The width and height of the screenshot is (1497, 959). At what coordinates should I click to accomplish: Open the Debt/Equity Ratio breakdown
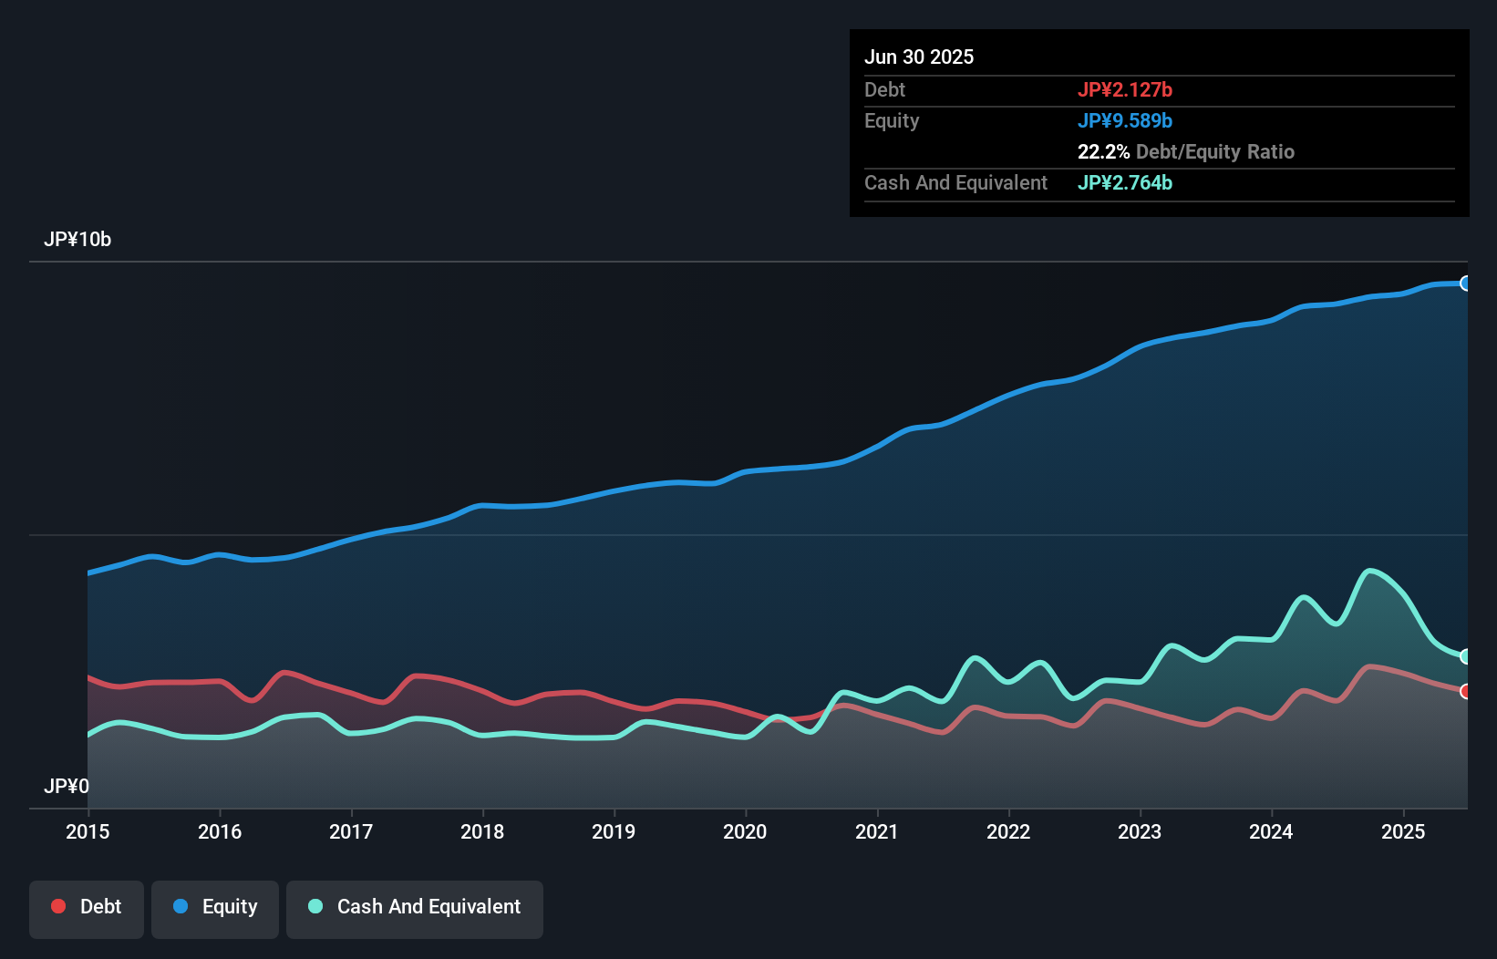(1186, 152)
